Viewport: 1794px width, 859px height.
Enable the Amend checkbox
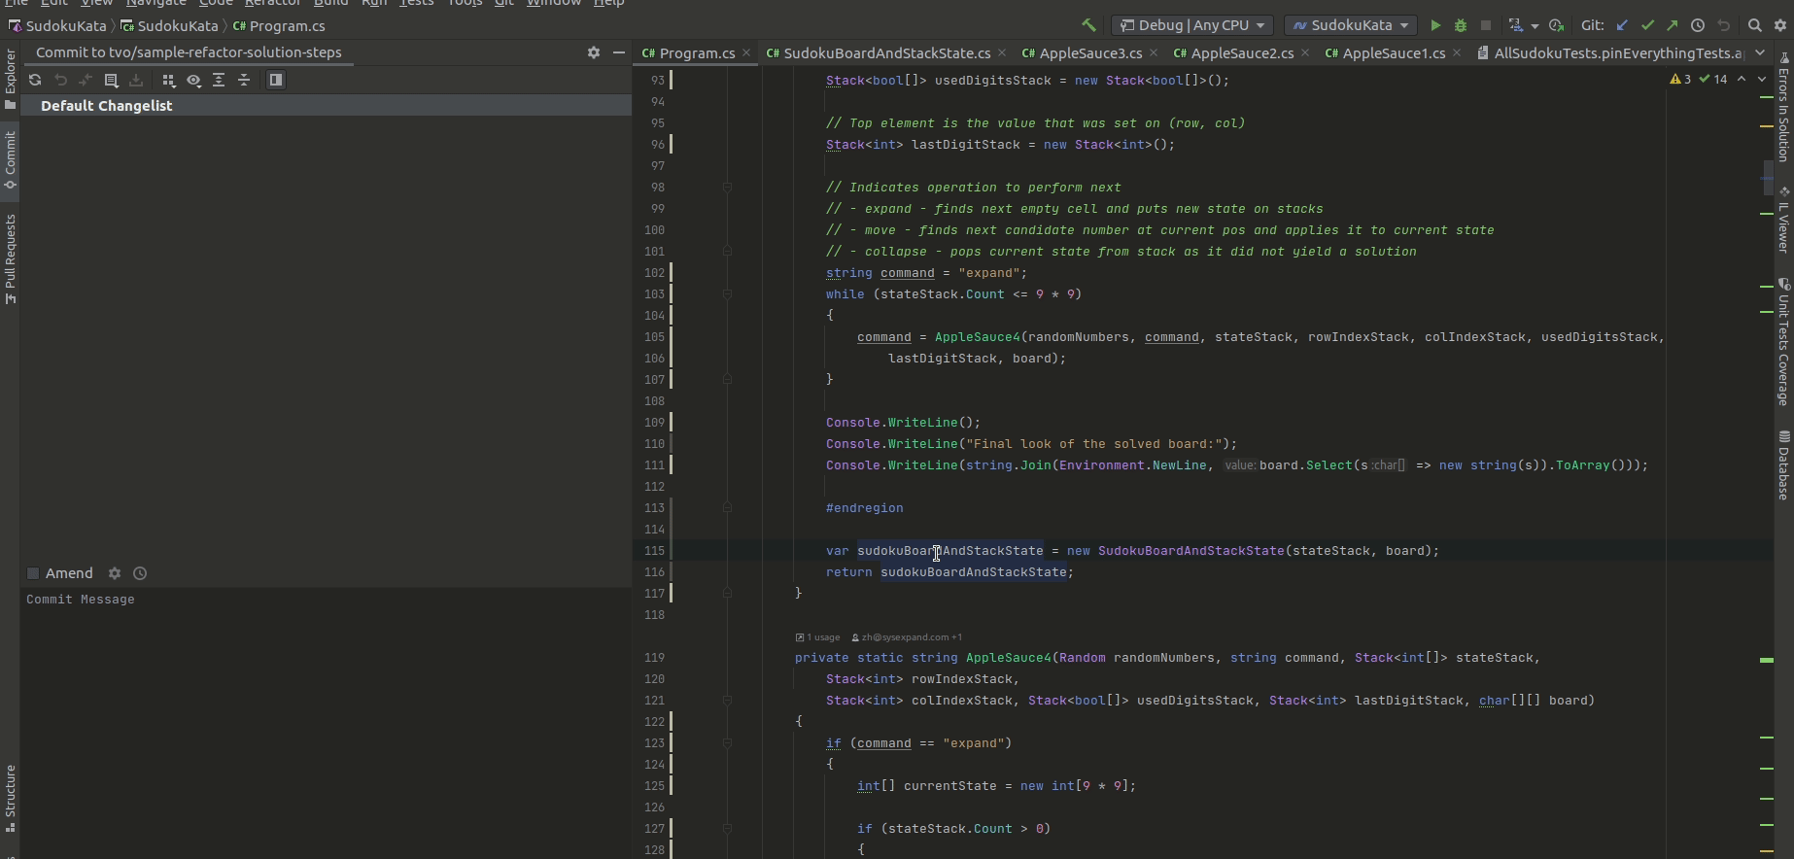[33, 573]
